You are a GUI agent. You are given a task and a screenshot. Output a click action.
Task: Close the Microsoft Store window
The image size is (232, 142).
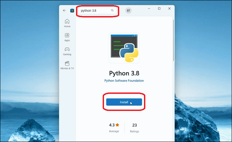point(170,9)
